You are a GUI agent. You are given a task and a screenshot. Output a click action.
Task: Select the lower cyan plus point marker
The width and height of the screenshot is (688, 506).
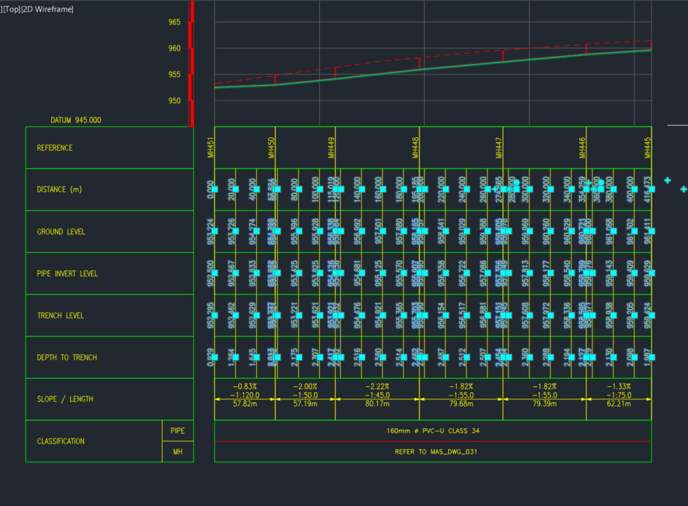click(684, 189)
